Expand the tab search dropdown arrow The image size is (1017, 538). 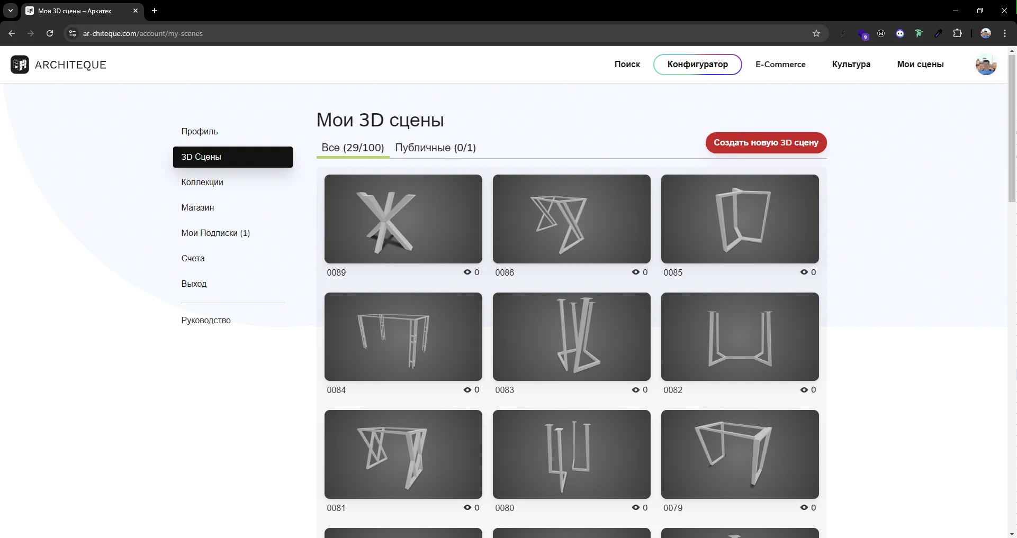(10, 11)
